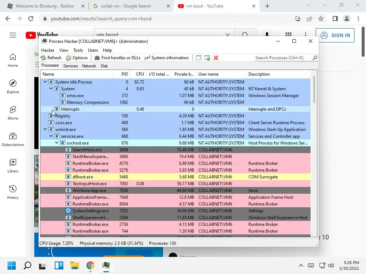This screenshot has height=274, width=366.
Task: Click the SystemSettings.exe gear icon
Action: point(68,210)
